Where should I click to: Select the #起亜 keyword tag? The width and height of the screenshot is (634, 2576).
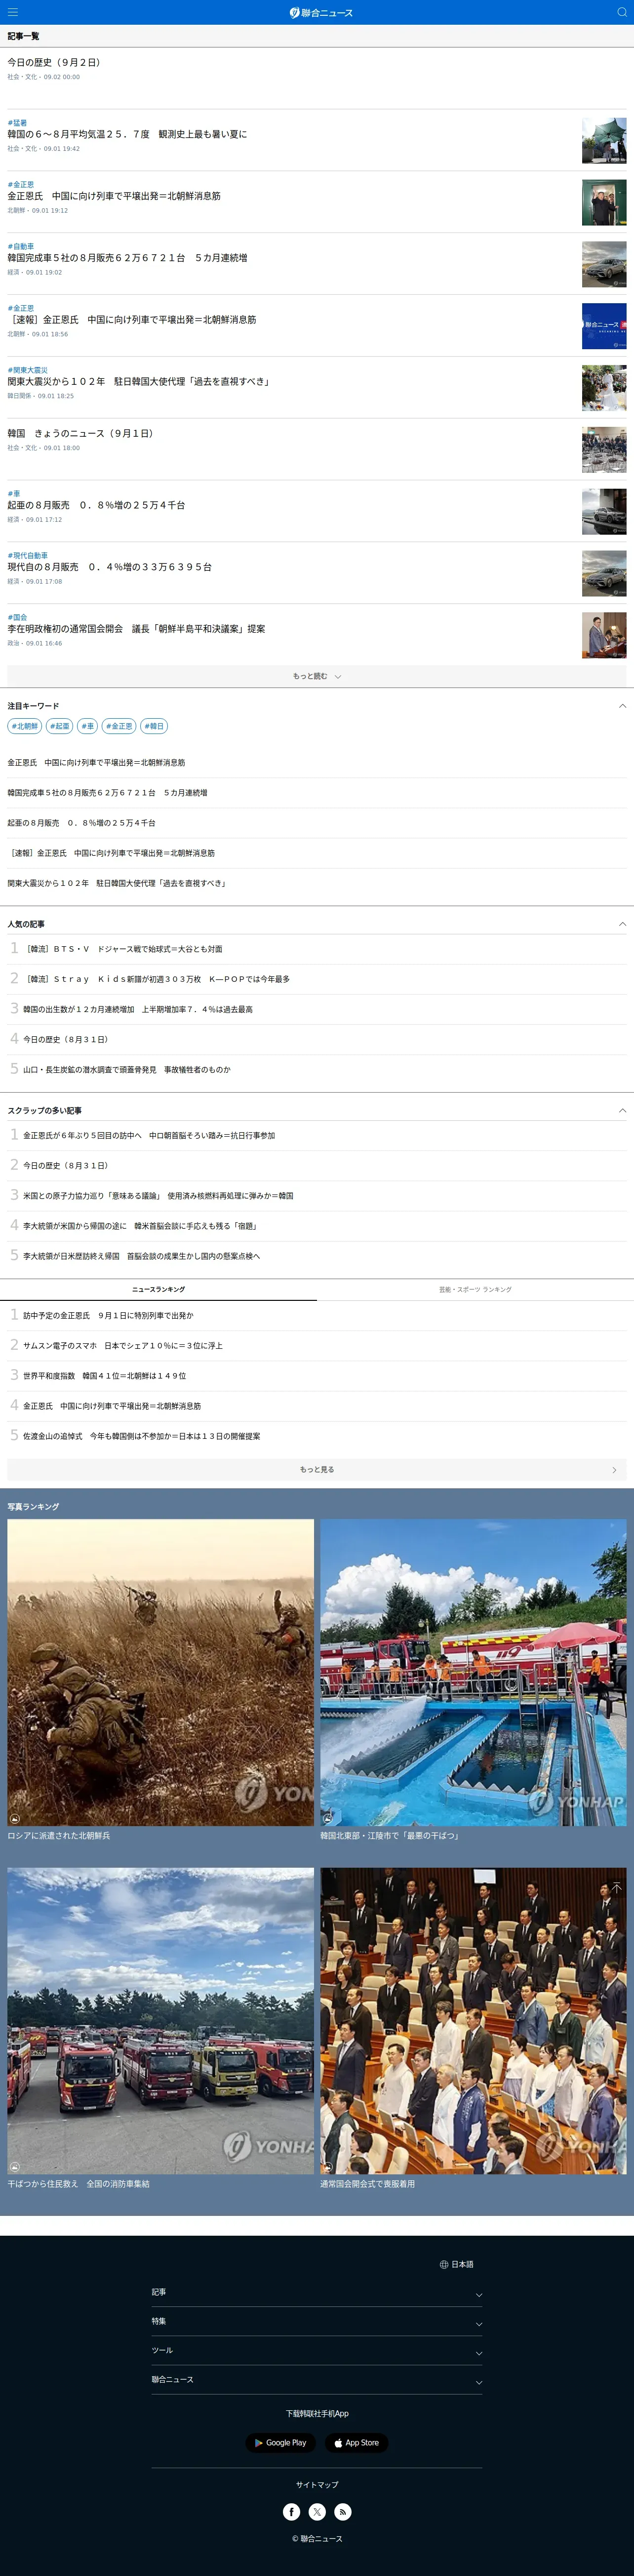[60, 726]
